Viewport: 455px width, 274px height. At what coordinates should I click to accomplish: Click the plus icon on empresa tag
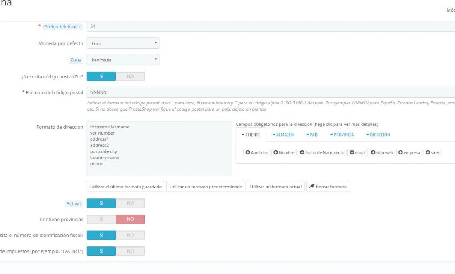point(400,152)
